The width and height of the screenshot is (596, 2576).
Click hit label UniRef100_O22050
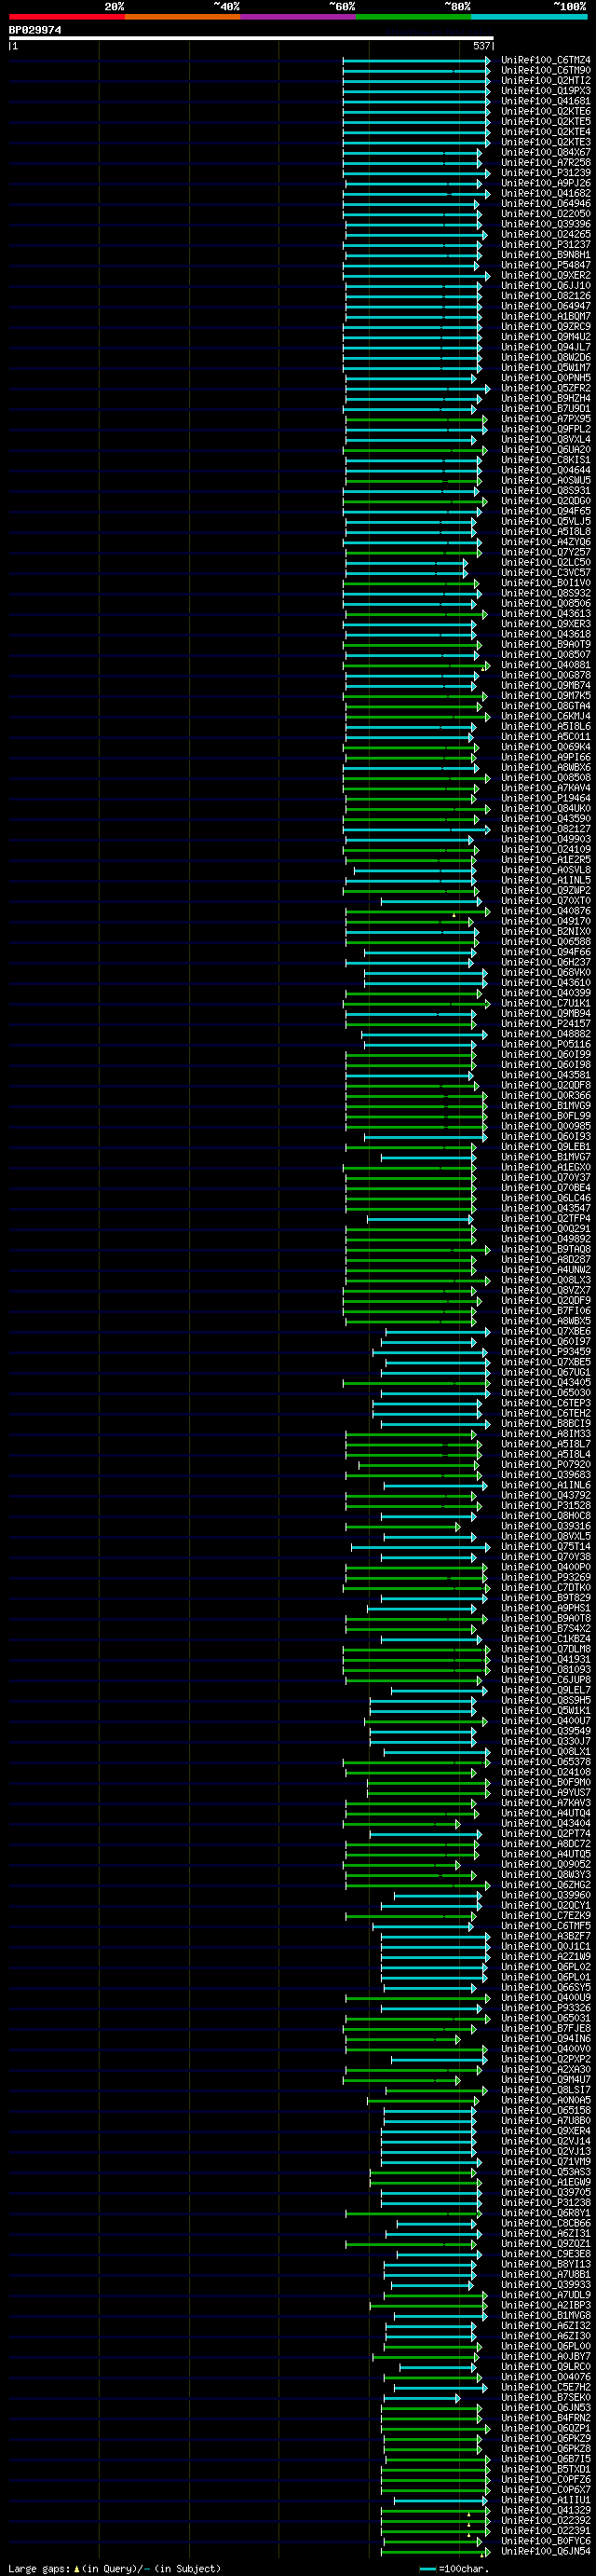tap(546, 214)
